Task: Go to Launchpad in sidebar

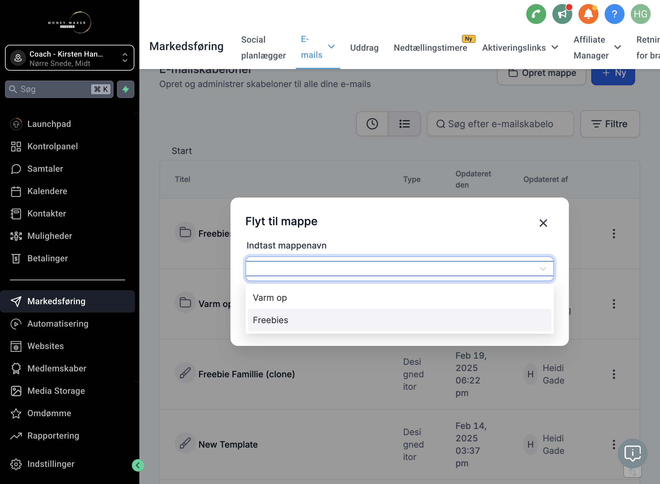Action: 67,124
